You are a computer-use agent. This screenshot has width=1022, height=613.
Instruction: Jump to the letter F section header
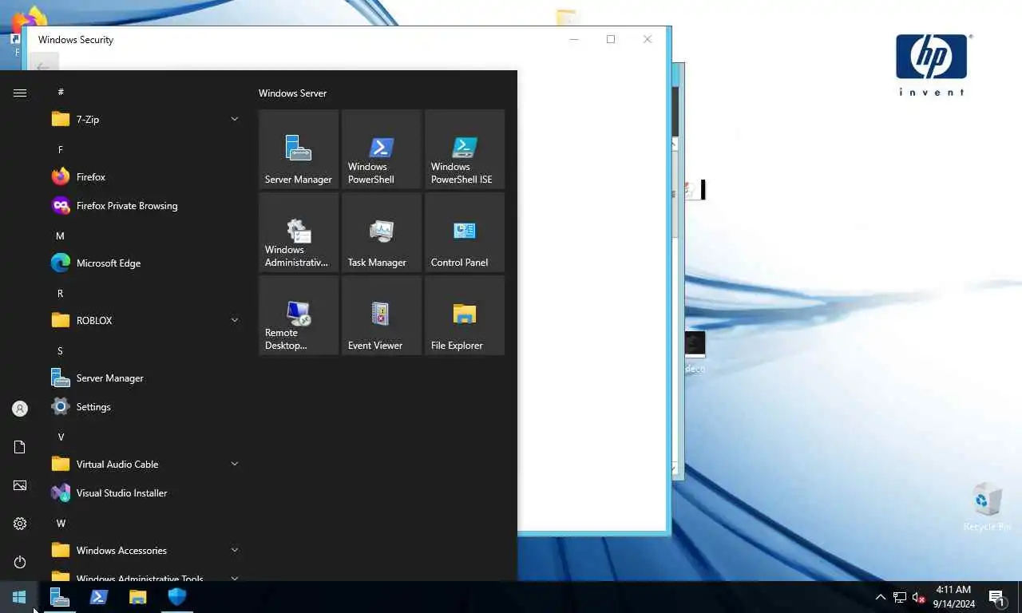pos(61,149)
